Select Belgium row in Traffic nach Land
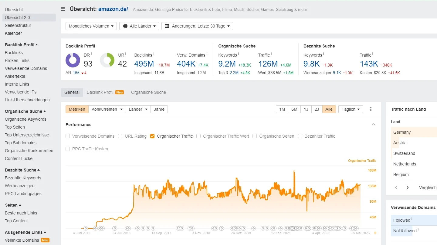 click(414, 175)
